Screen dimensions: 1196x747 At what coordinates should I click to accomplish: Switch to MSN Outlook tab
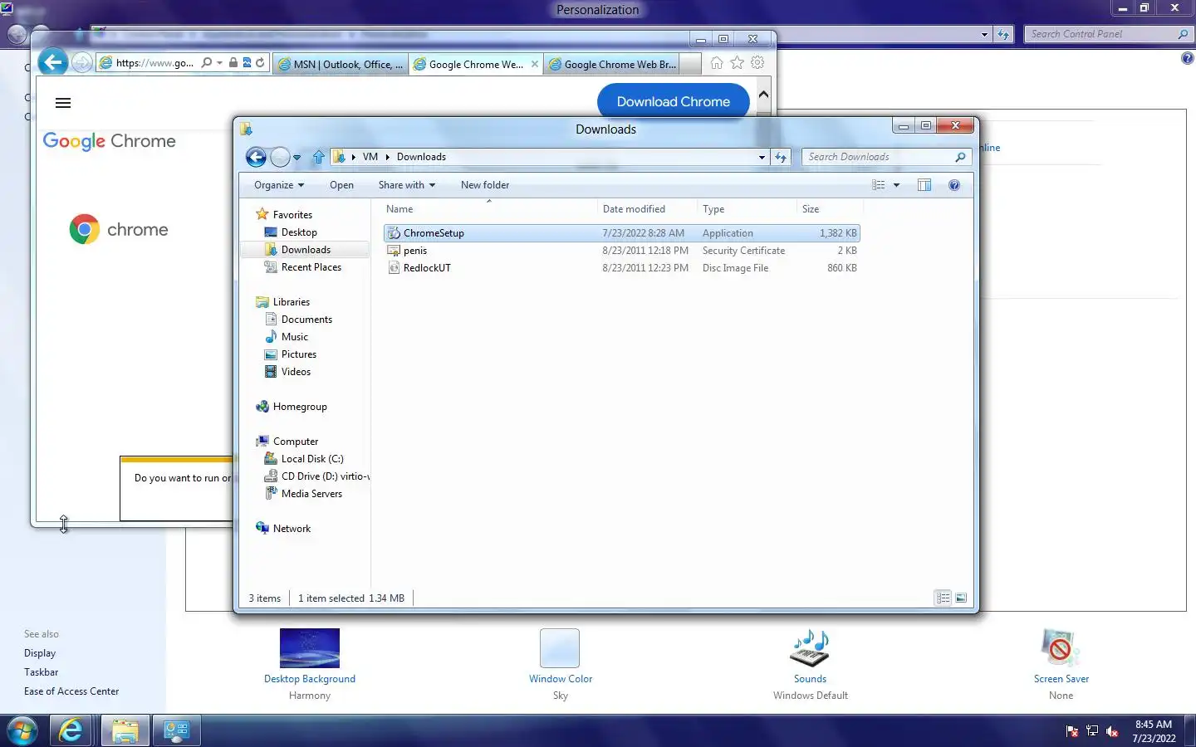pyautogui.click(x=341, y=64)
